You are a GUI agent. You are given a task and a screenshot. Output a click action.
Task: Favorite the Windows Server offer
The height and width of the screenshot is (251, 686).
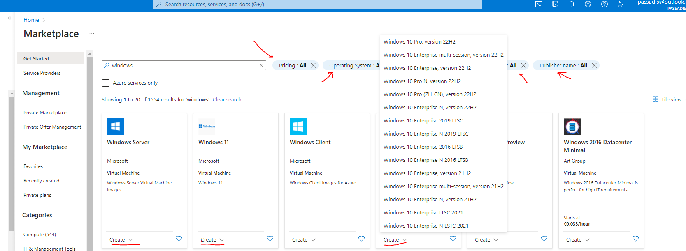(179, 239)
